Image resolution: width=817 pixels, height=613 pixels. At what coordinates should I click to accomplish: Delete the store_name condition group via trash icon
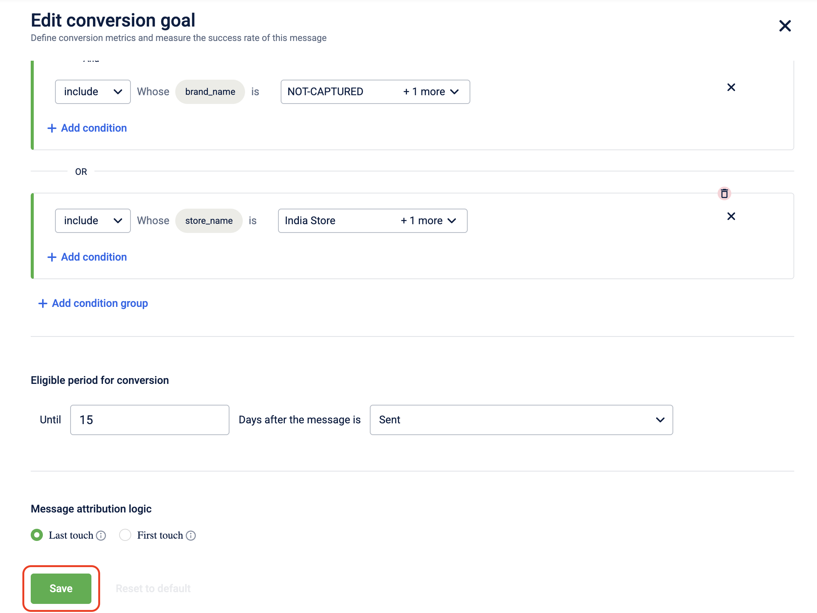(724, 194)
